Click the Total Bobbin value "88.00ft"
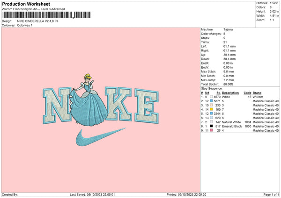Image resolution: width=281 pixels, height=198 pixels. coord(228,84)
